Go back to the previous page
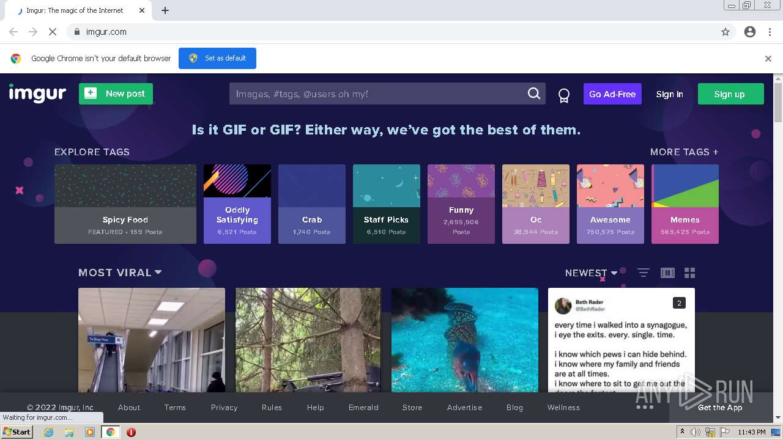The height and width of the screenshot is (440, 783). click(x=13, y=32)
